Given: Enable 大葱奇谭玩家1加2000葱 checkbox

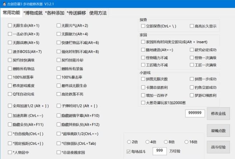Looking at the screenshot, I should click(143, 103).
